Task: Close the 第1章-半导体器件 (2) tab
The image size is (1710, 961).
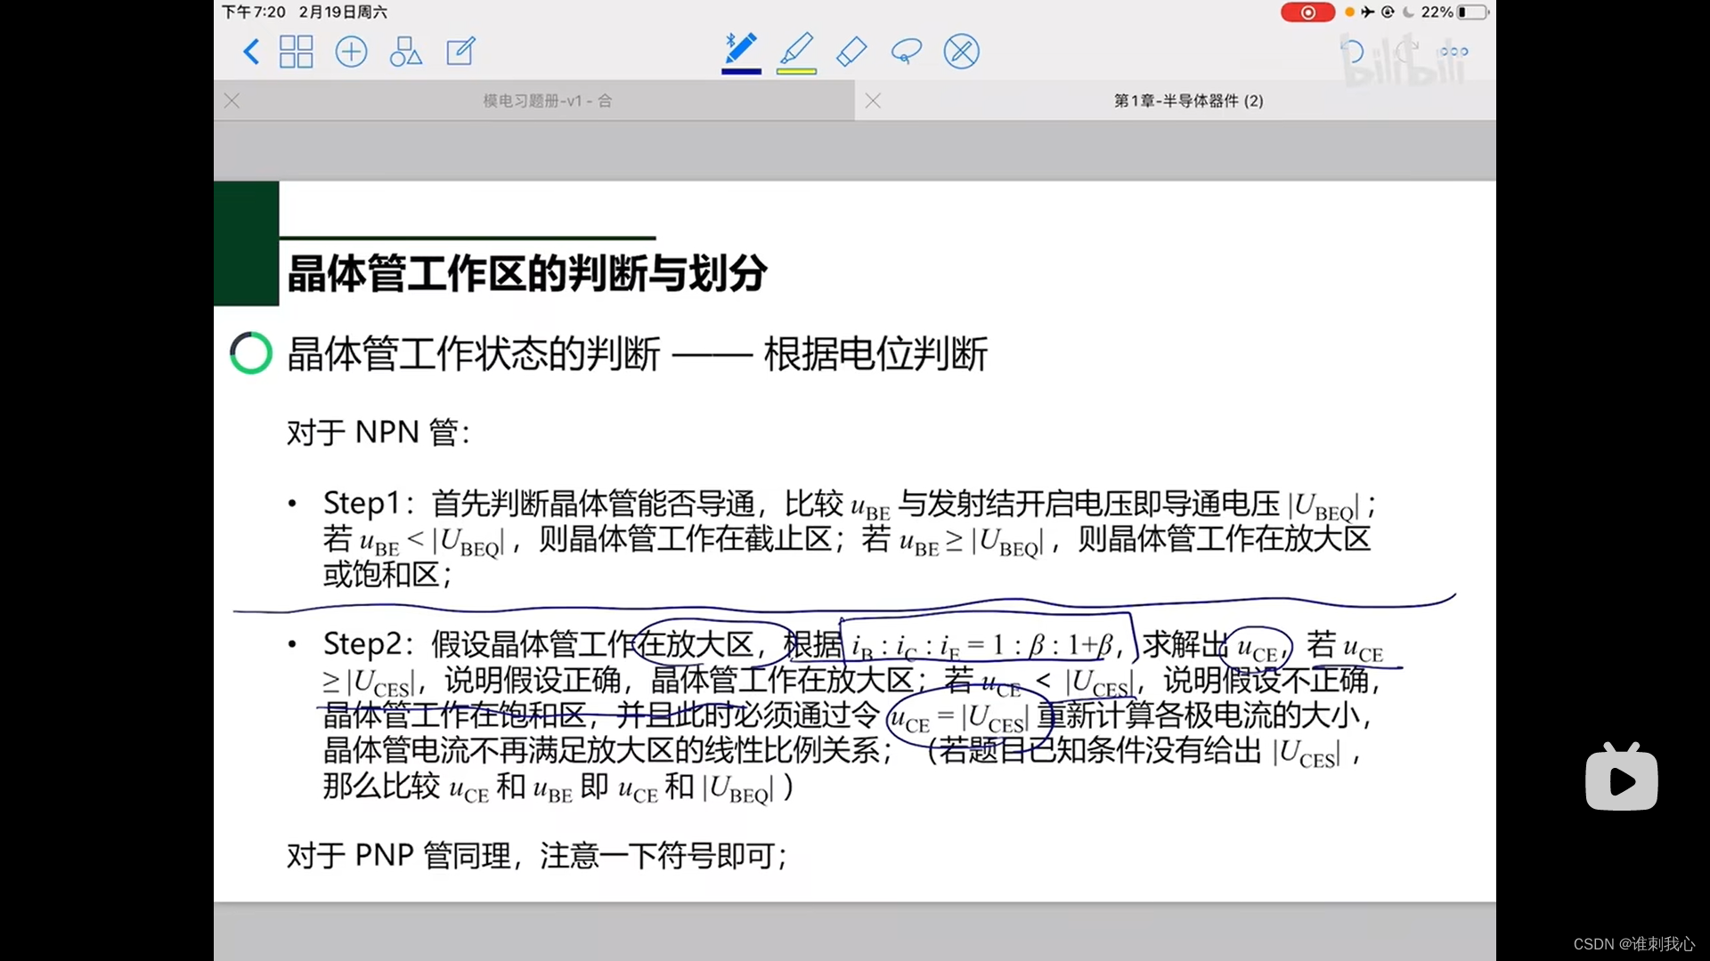Action: point(873,101)
